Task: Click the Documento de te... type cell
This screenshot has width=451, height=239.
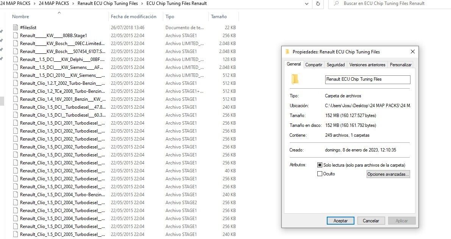Action: pyautogui.click(x=184, y=28)
